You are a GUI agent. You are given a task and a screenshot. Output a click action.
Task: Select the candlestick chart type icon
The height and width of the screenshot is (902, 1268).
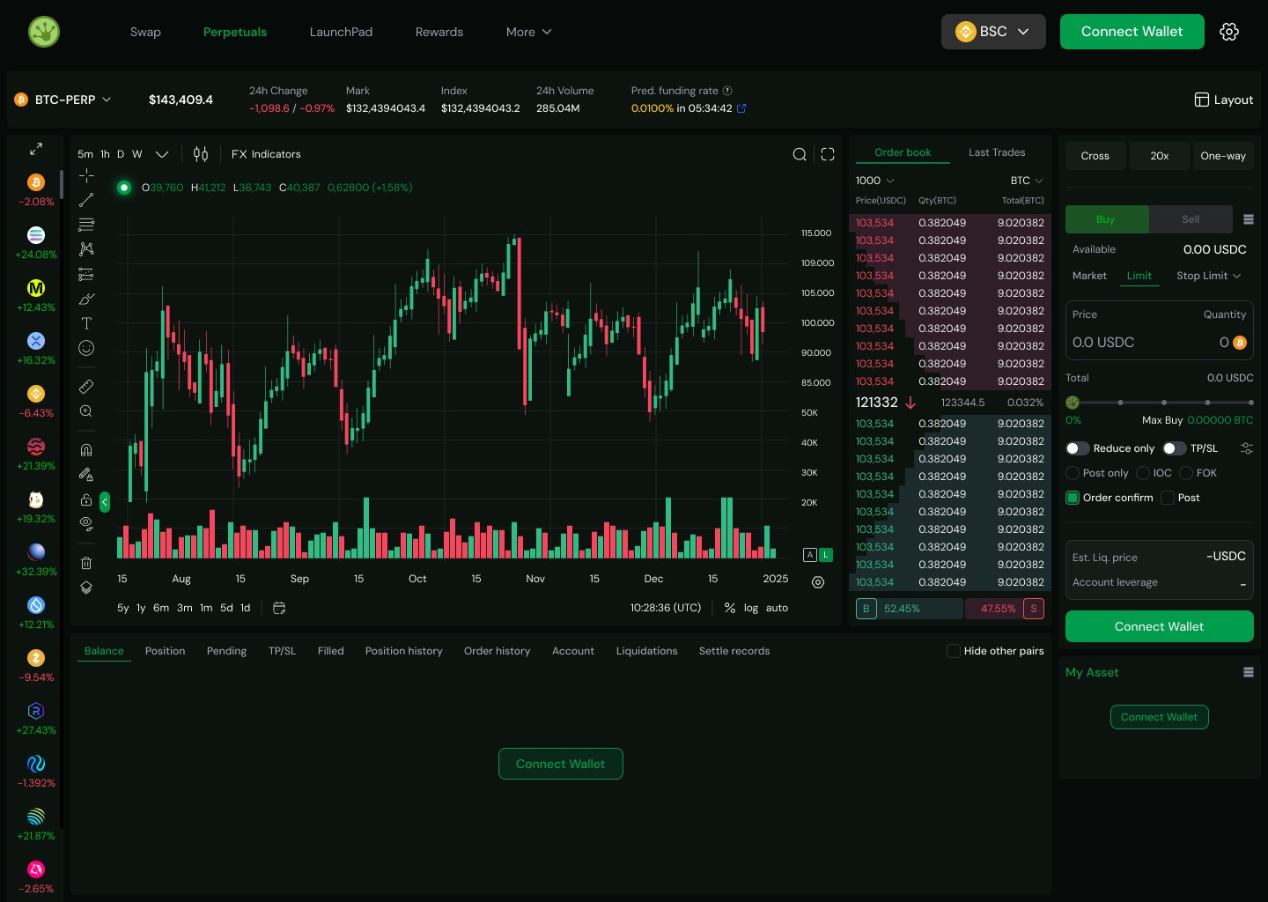click(x=201, y=154)
